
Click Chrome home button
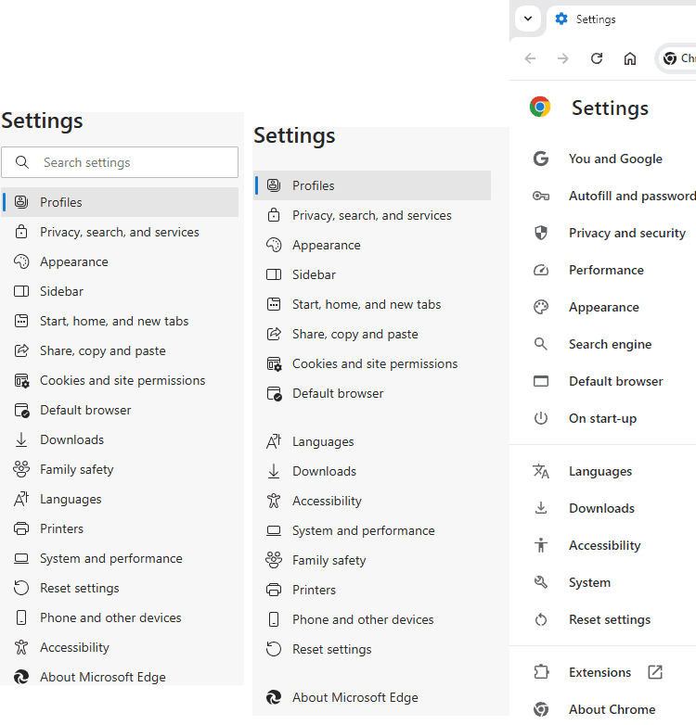click(630, 58)
